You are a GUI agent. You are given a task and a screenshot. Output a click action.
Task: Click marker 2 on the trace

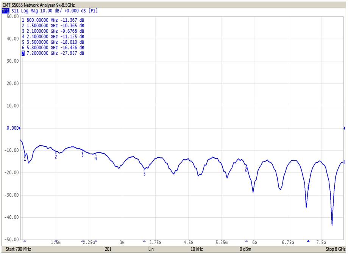(x=56, y=156)
